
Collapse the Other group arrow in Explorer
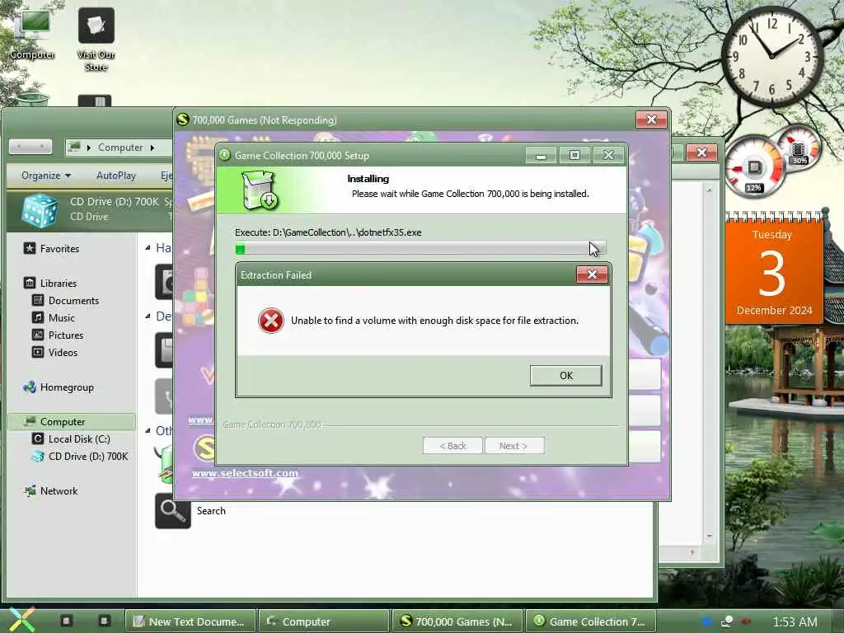(148, 430)
